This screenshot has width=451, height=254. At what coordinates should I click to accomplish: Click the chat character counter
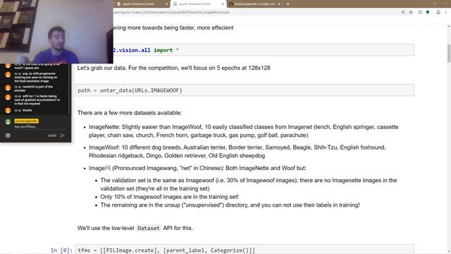52,135
